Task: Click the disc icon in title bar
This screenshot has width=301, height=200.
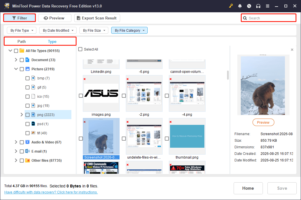Action: tap(249, 6)
